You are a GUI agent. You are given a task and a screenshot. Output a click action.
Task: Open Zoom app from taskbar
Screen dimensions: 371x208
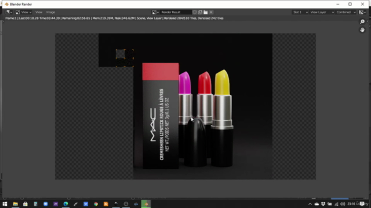(45, 204)
